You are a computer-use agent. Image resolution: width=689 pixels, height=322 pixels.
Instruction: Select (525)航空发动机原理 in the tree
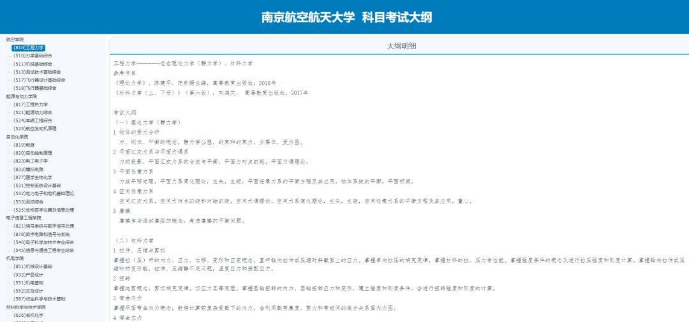click(x=34, y=129)
